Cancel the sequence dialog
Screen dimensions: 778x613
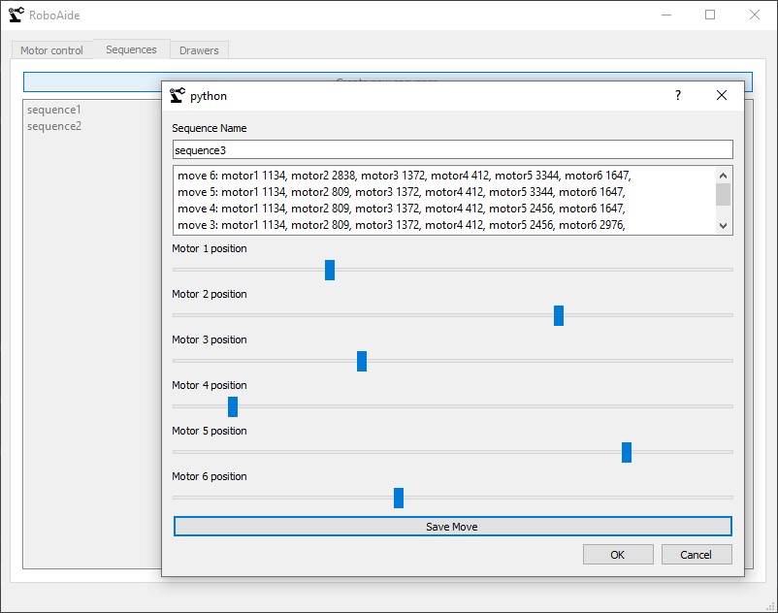coord(697,555)
